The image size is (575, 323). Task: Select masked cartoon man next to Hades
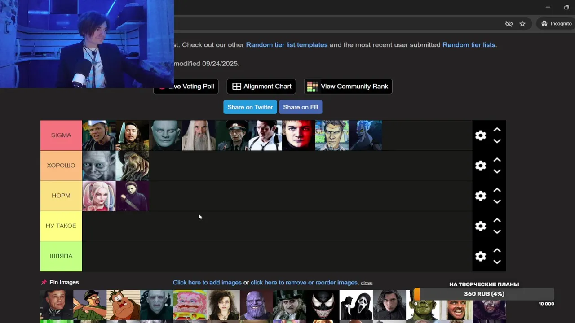[x=332, y=135]
